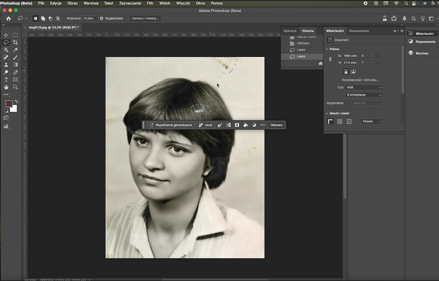Select the Zoom tool in toolbar
The height and width of the screenshot is (281, 439).
coord(15,87)
